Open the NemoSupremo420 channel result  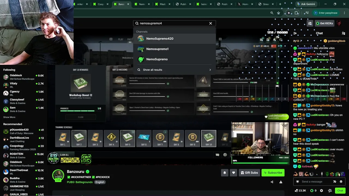click(x=174, y=39)
